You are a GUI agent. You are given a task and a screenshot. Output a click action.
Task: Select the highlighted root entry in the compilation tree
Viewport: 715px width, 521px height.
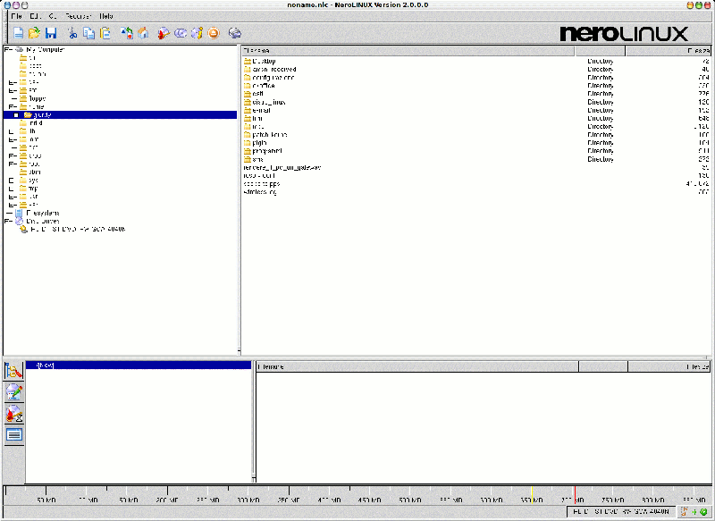139,366
